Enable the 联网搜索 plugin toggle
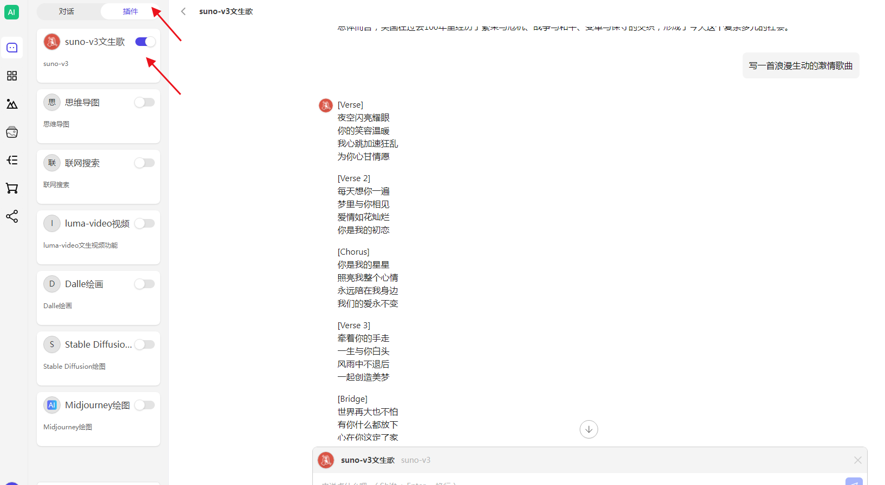885x485 pixels. 145,163
